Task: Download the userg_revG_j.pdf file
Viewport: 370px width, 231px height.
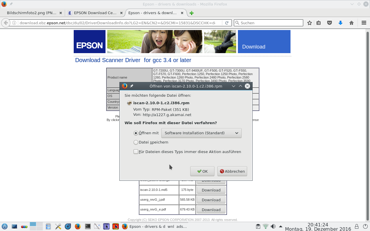Action: point(211,200)
